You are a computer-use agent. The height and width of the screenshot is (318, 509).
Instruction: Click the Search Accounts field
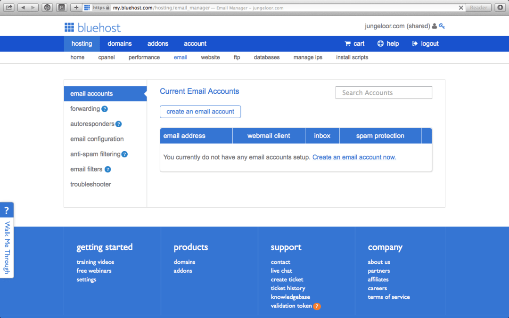(x=384, y=92)
